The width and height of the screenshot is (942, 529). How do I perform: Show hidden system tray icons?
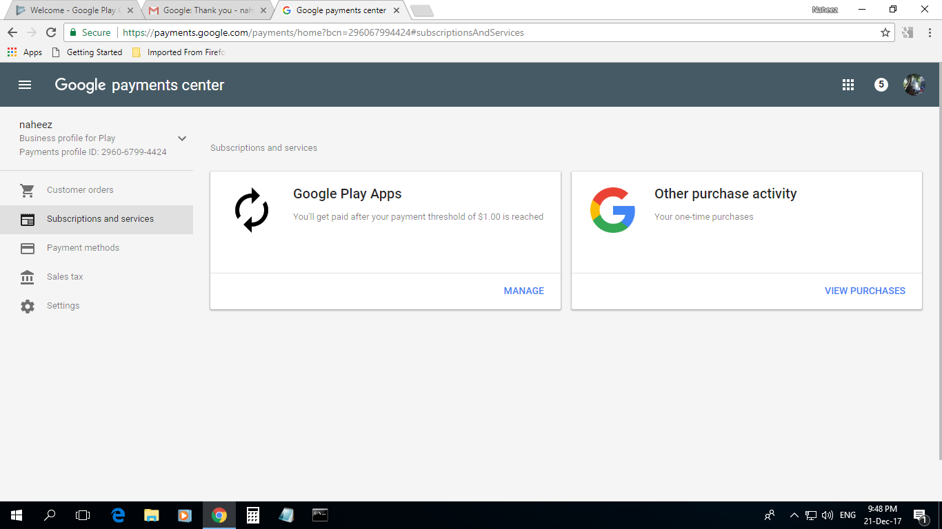point(794,515)
